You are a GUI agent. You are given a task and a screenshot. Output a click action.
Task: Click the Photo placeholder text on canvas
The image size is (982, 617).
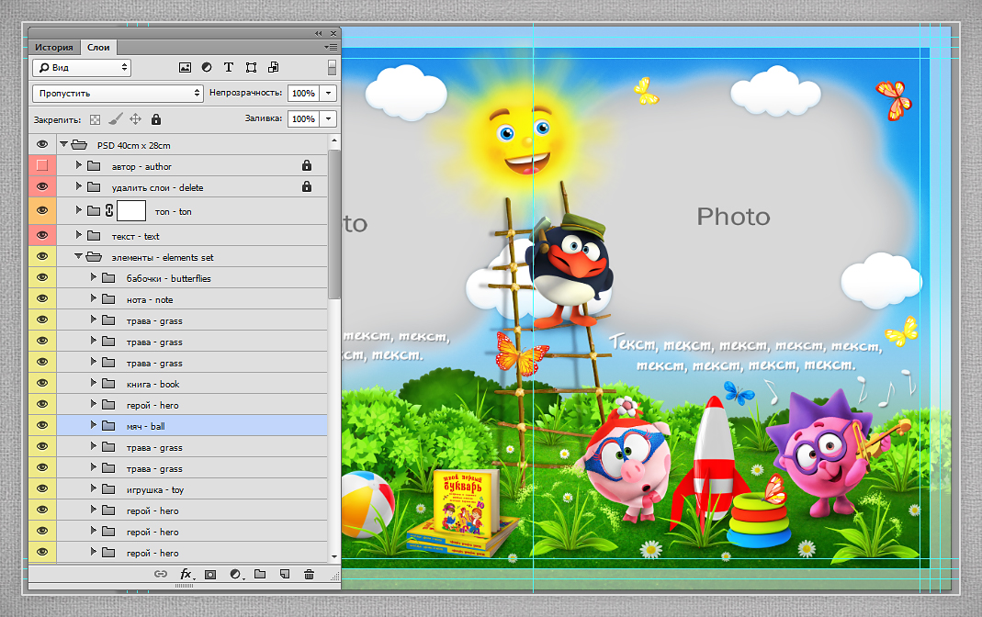(733, 217)
